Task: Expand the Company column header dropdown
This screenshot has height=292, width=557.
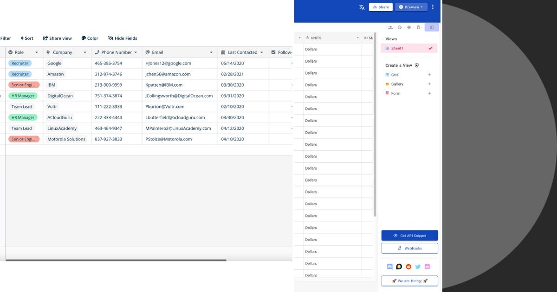Action: 84,52
